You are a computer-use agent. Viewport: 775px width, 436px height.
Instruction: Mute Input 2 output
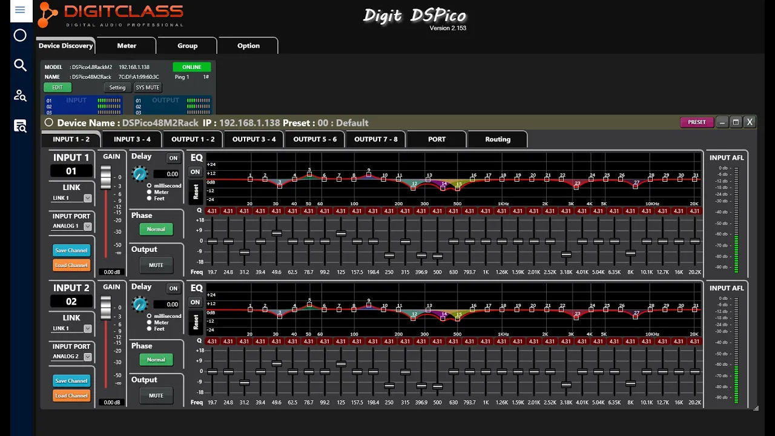coord(156,395)
